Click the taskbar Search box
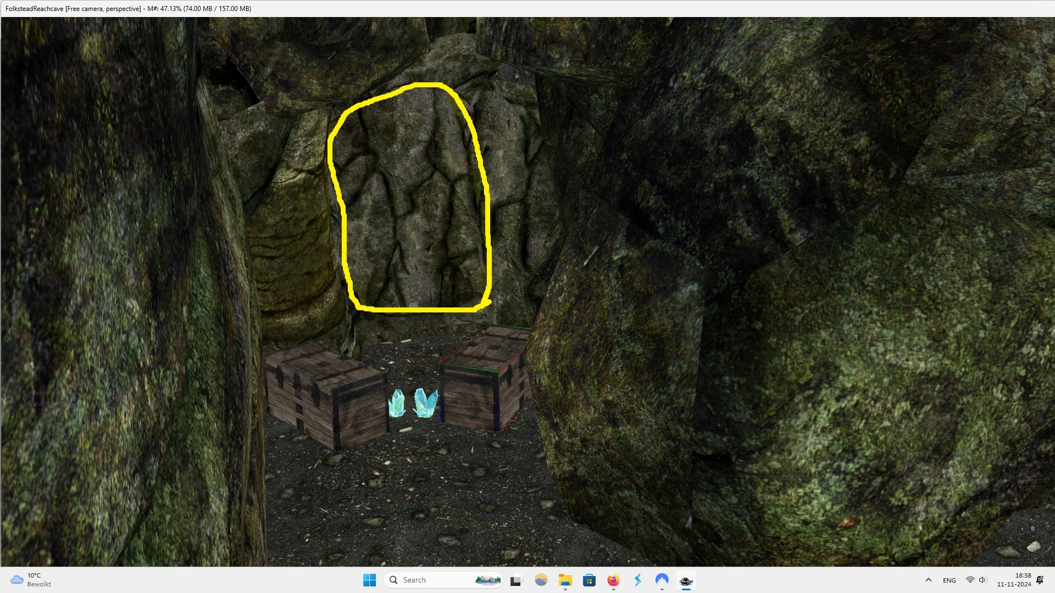 tap(443, 580)
